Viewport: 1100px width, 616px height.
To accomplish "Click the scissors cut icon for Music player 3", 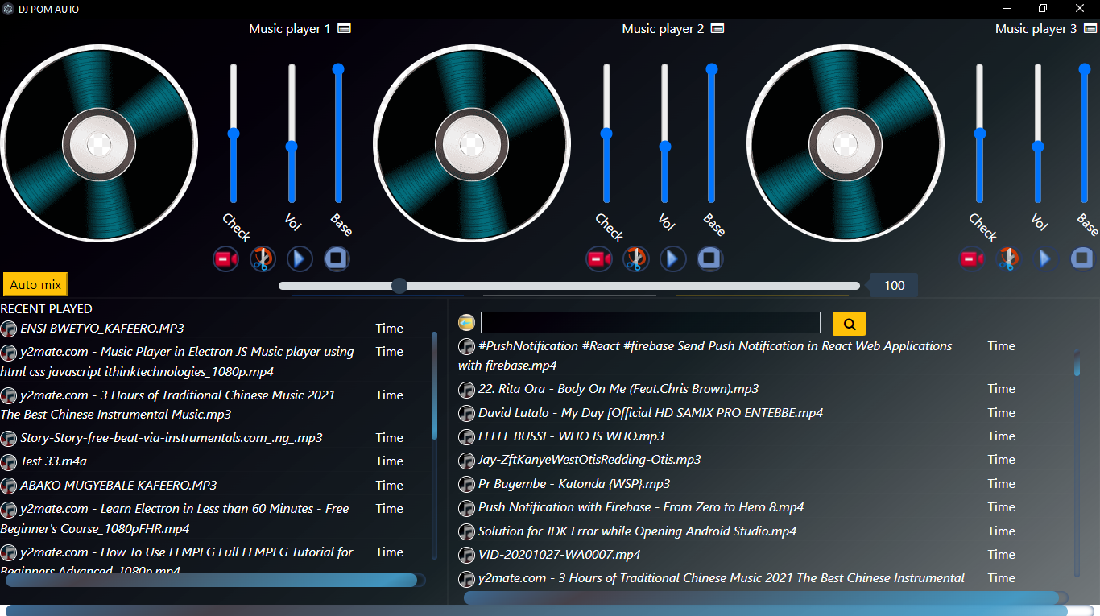I will [x=1008, y=259].
